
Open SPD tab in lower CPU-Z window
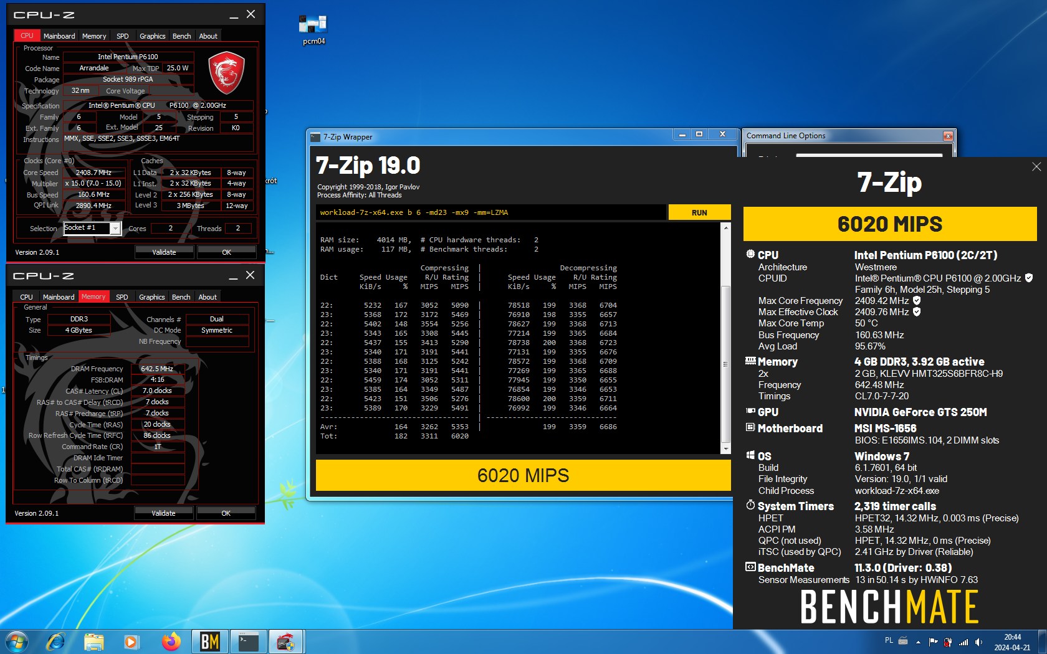(x=122, y=297)
